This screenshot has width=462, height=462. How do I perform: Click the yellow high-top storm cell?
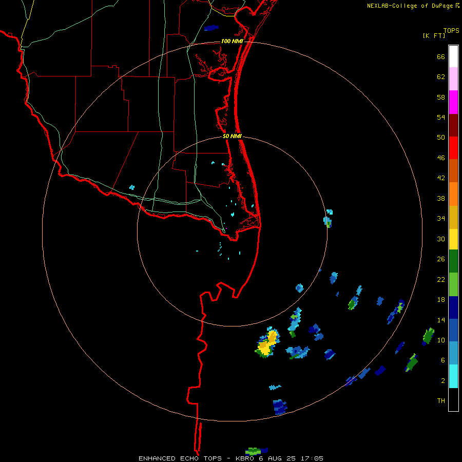point(267,343)
